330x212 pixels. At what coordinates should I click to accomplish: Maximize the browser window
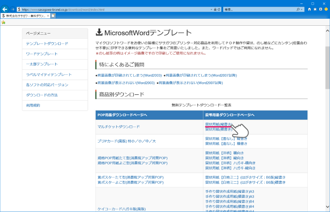click(x=313, y=4)
